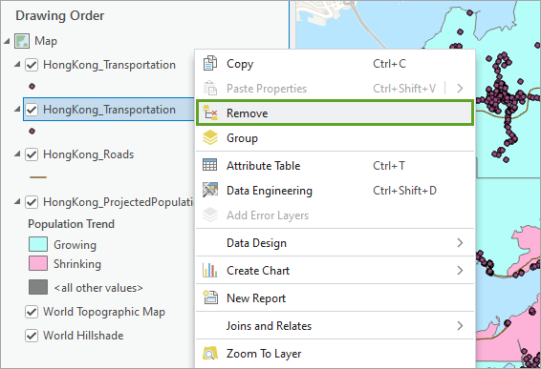Collapse HongKong_Roads layer legend

tap(17, 154)
